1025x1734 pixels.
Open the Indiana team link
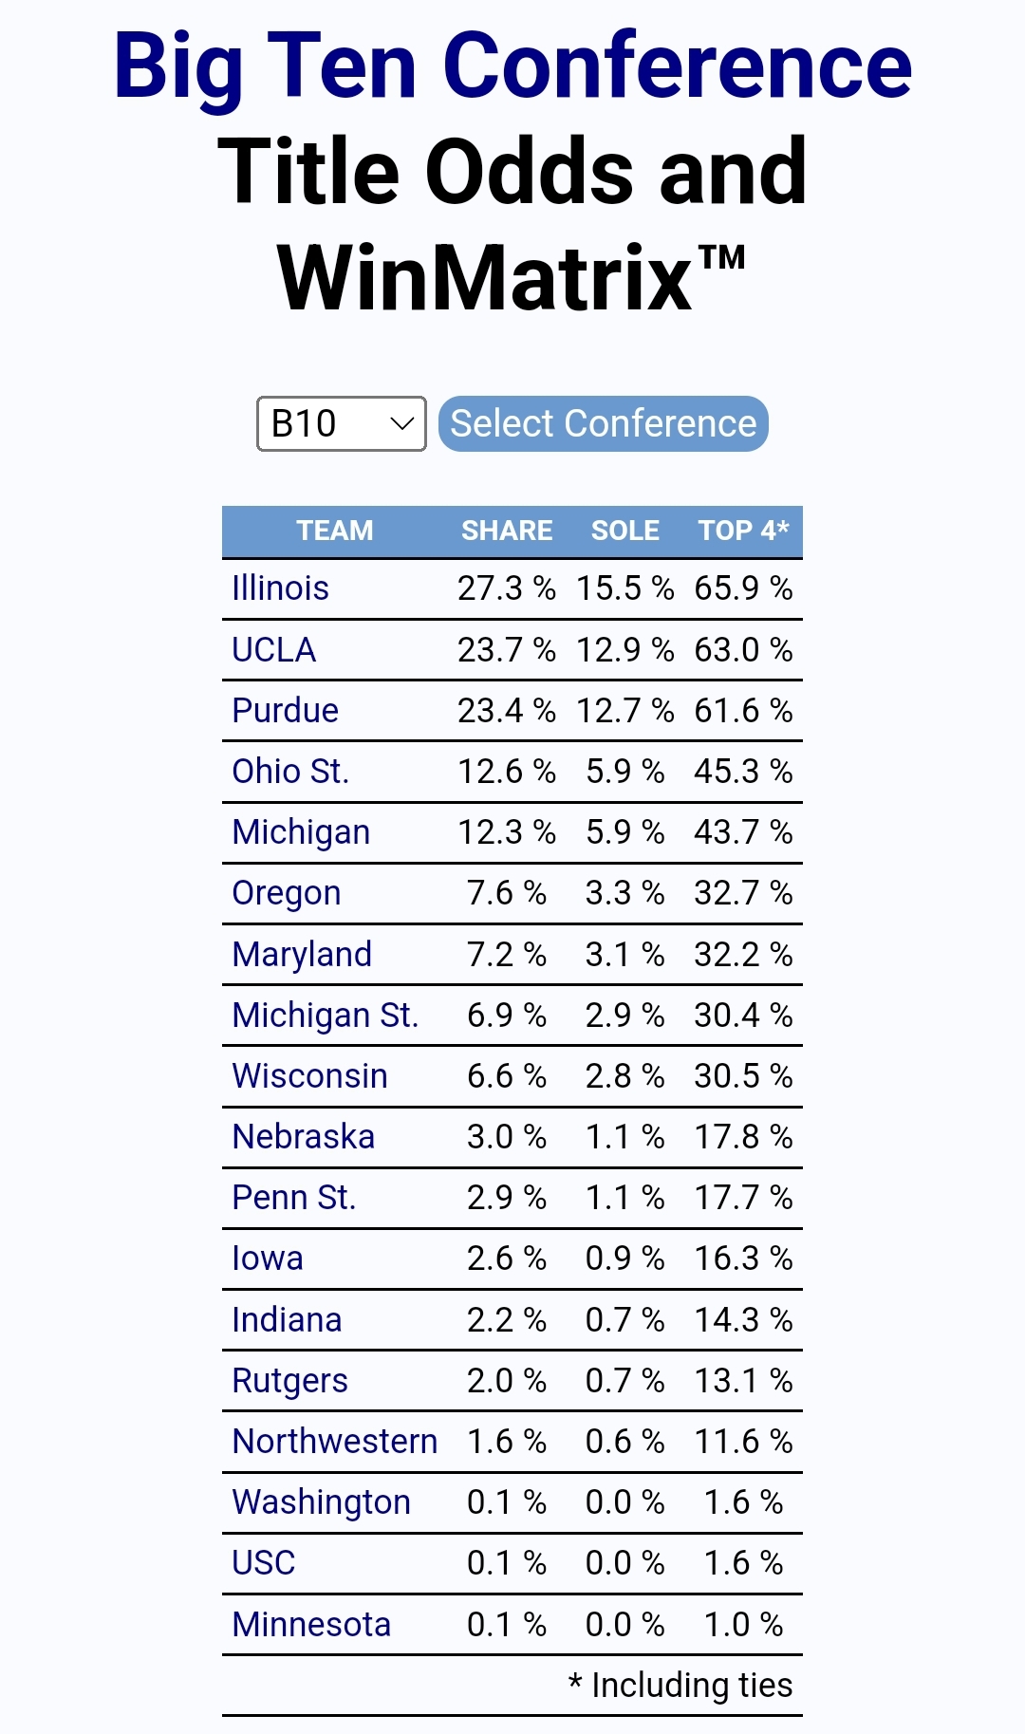click(287, 1320)
